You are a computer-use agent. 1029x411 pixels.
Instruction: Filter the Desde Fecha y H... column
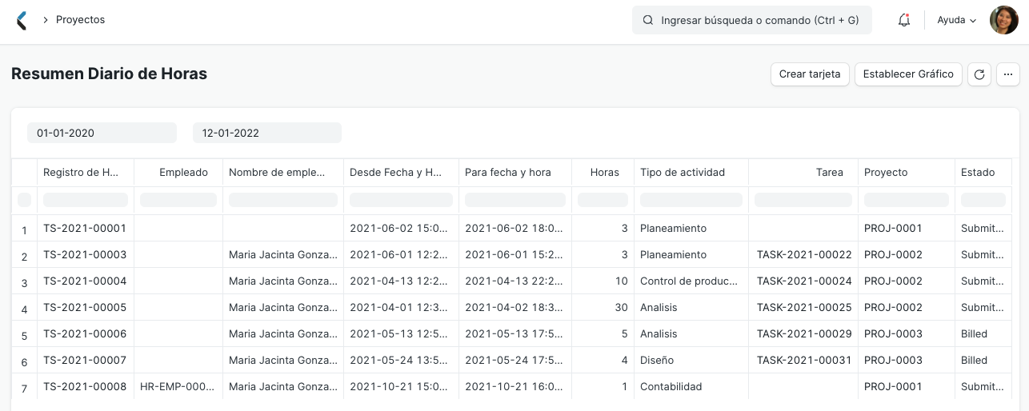pos(402,200)
